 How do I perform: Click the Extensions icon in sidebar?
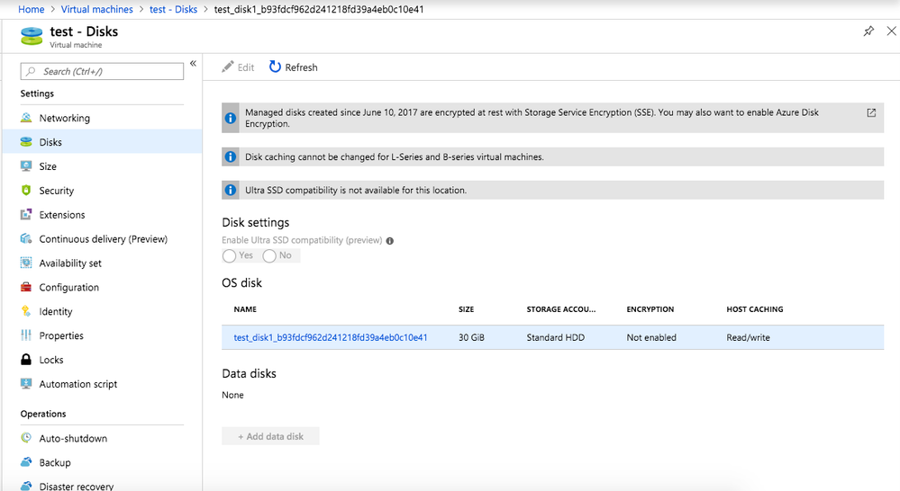[x=26, y=215]
